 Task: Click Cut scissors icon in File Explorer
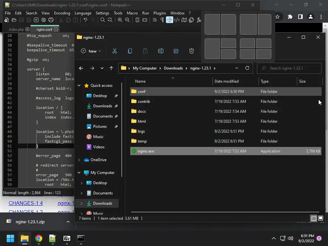click(115, 51)
